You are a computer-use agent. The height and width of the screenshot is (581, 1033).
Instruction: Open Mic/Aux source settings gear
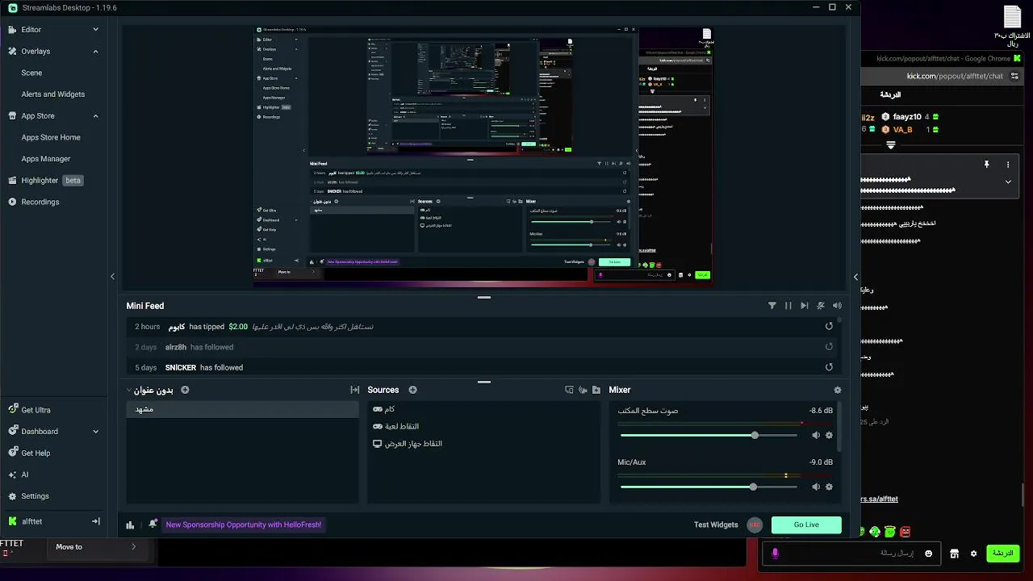pyautogui.click(x=829, y=487)
